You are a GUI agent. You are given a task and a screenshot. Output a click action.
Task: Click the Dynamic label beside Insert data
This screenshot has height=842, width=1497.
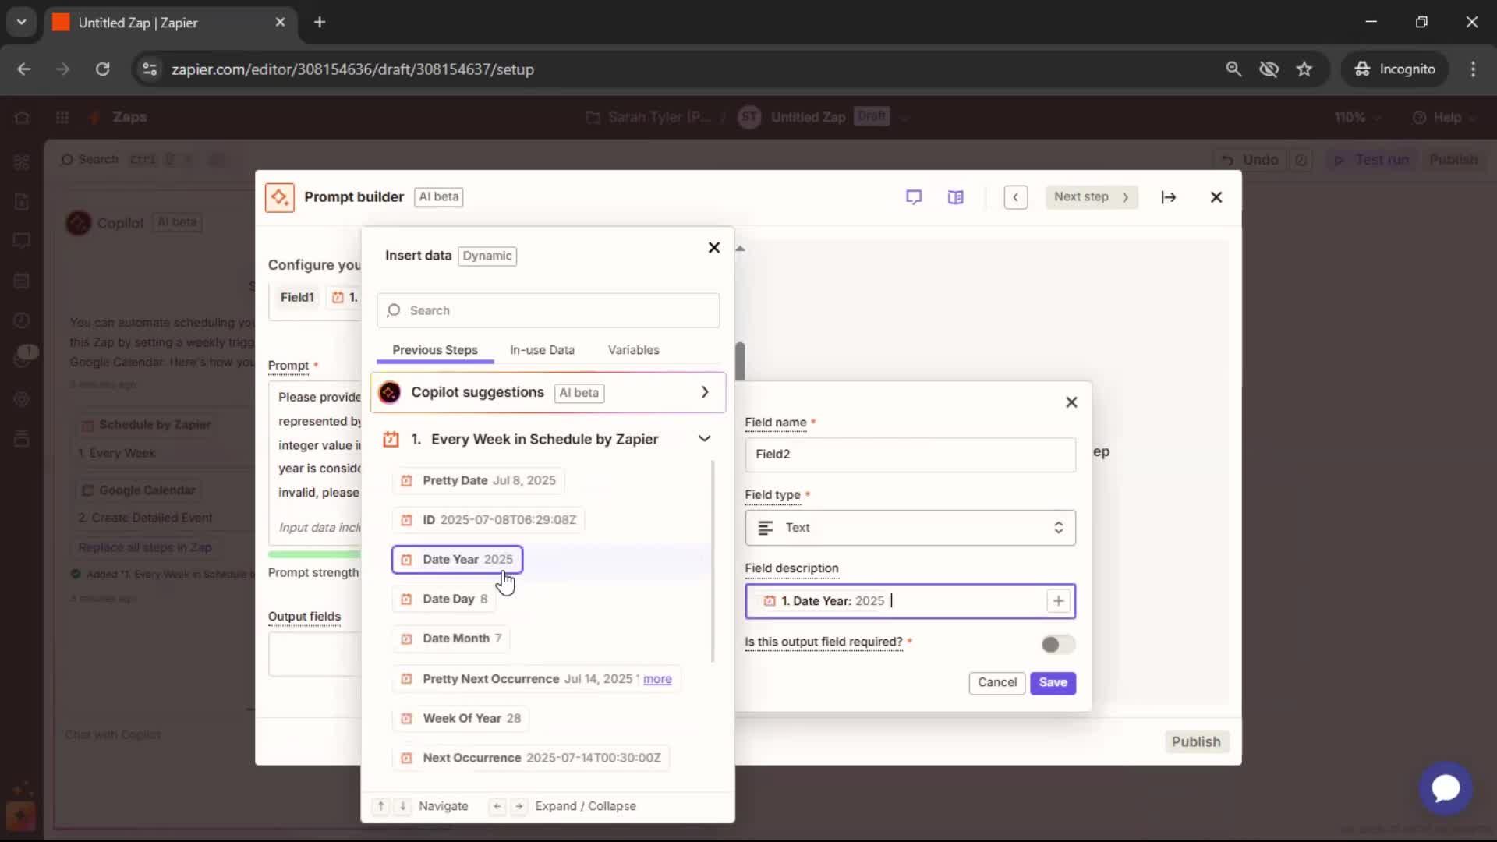click(487, 256)
